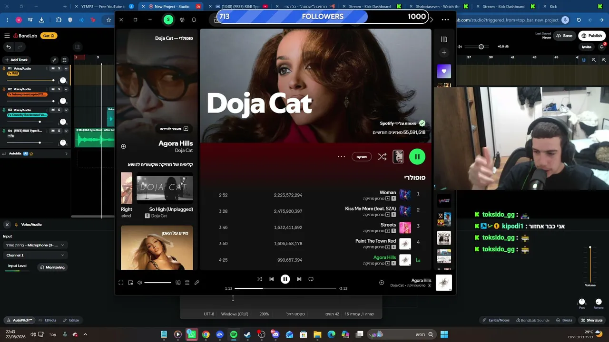Save the BandLab project

click(565, 36)
